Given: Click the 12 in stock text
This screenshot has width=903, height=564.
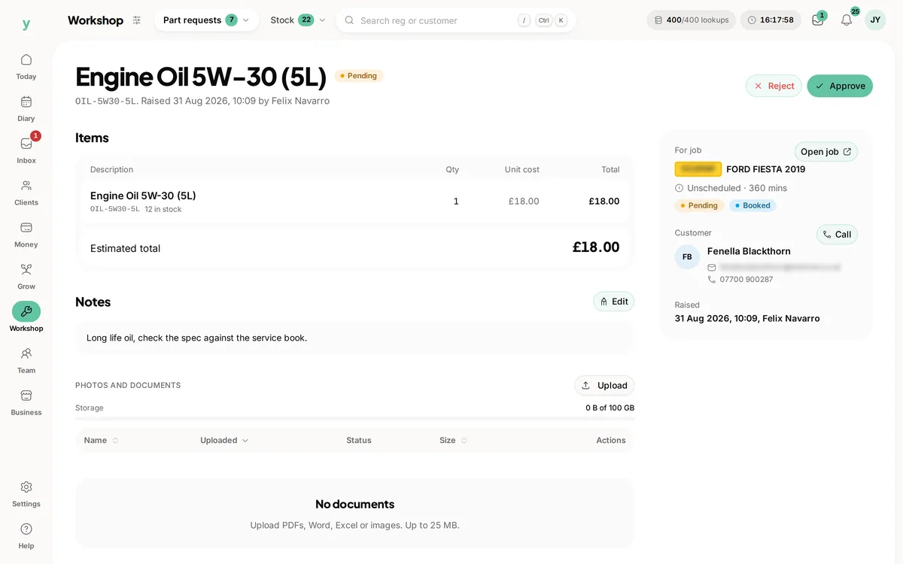Looking at the screenshot, I should pos(163,210).
